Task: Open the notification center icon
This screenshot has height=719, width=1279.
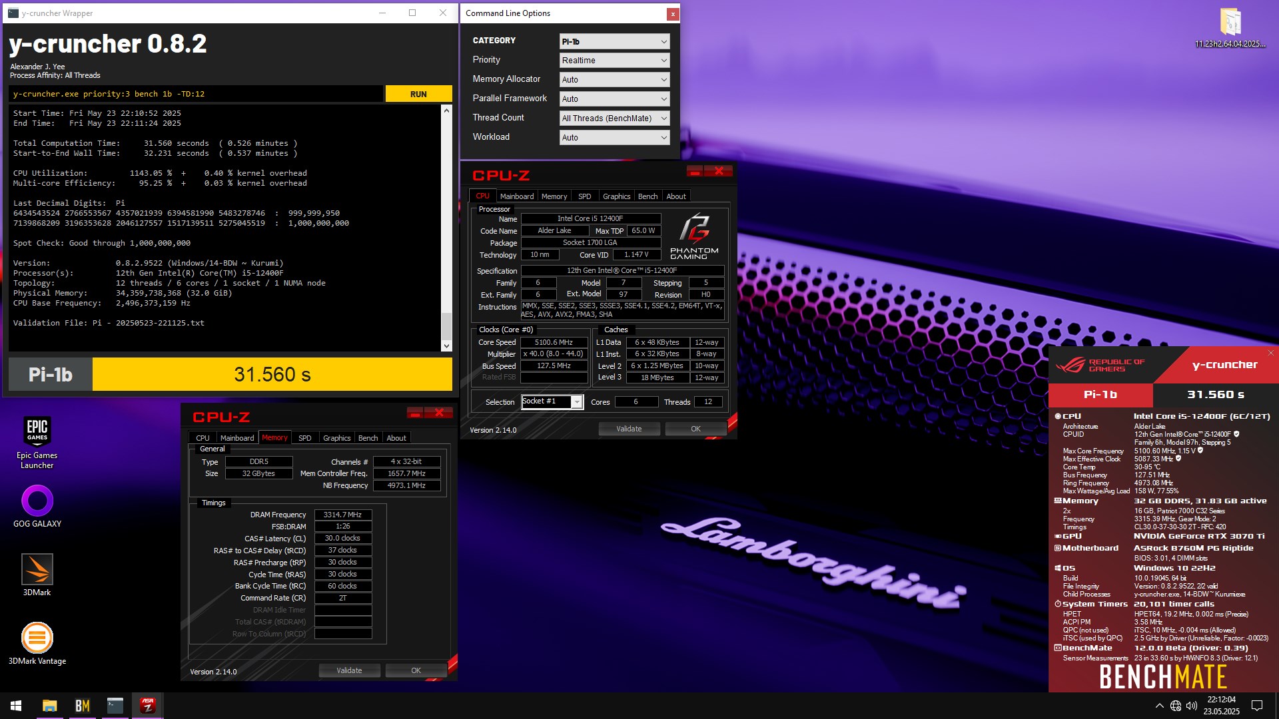Action: [1257, 706]
